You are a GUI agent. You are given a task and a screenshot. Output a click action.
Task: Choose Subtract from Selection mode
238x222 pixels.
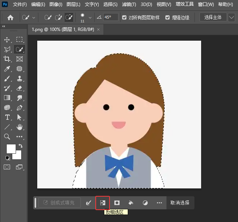[69, 17]
